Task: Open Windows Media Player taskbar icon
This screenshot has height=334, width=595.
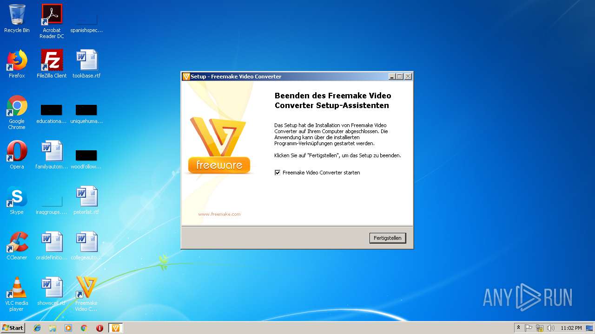Action: (x=68, y=328)
